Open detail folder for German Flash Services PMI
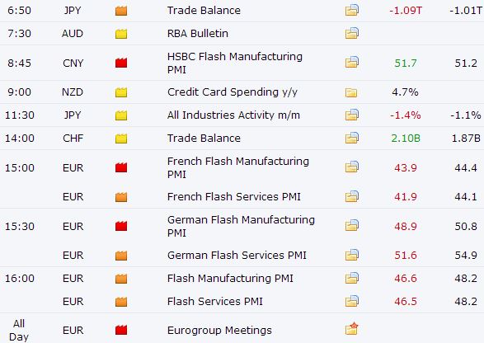This screenshot has width=484, height=343. coord(351,255)
